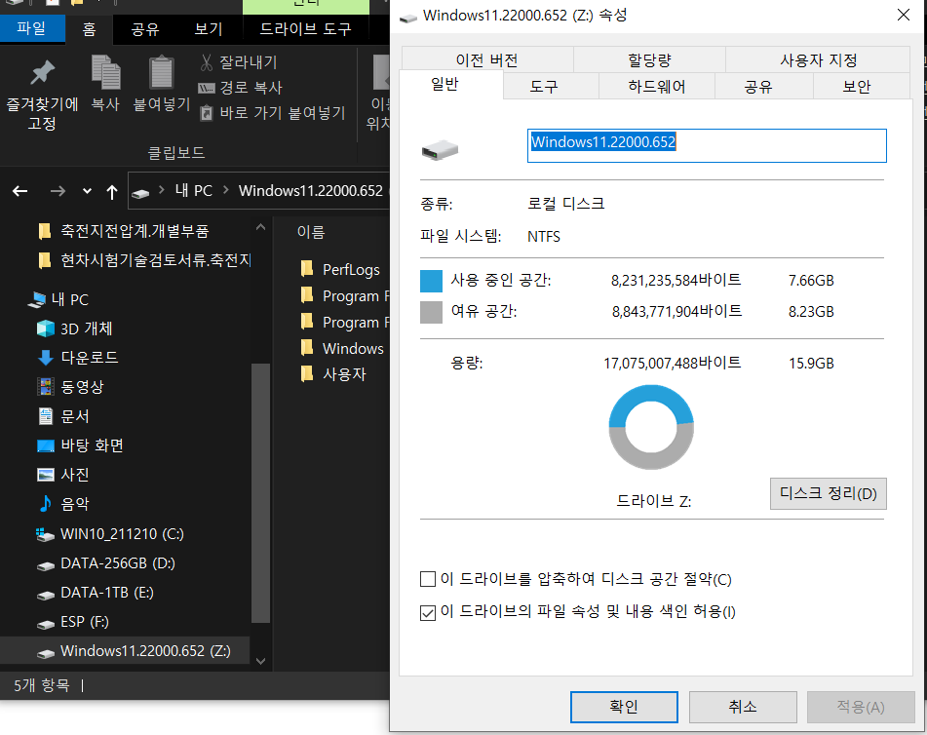The image size is (927, 735).
Task: Click the 내 PC breadcrumb in address bar
Action: pyautogui.click(x=193, y=190)
